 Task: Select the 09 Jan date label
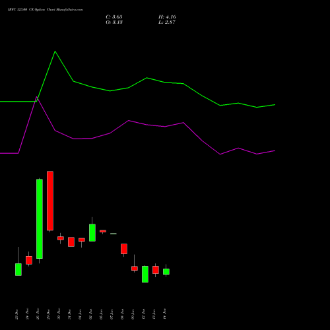[133, 314]
